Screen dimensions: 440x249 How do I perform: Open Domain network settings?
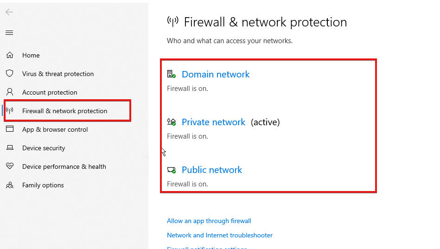tap(216, 74)
